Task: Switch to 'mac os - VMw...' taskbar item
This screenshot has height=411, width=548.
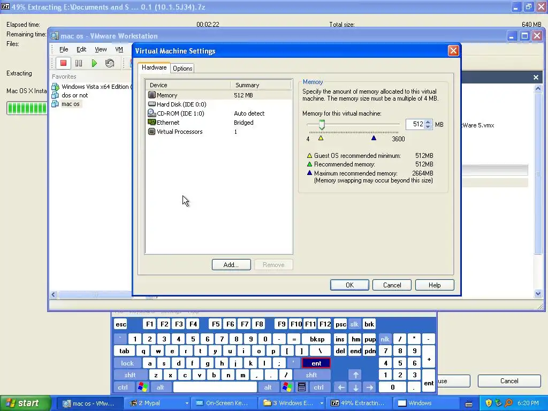Action: (x=89, y=403)
